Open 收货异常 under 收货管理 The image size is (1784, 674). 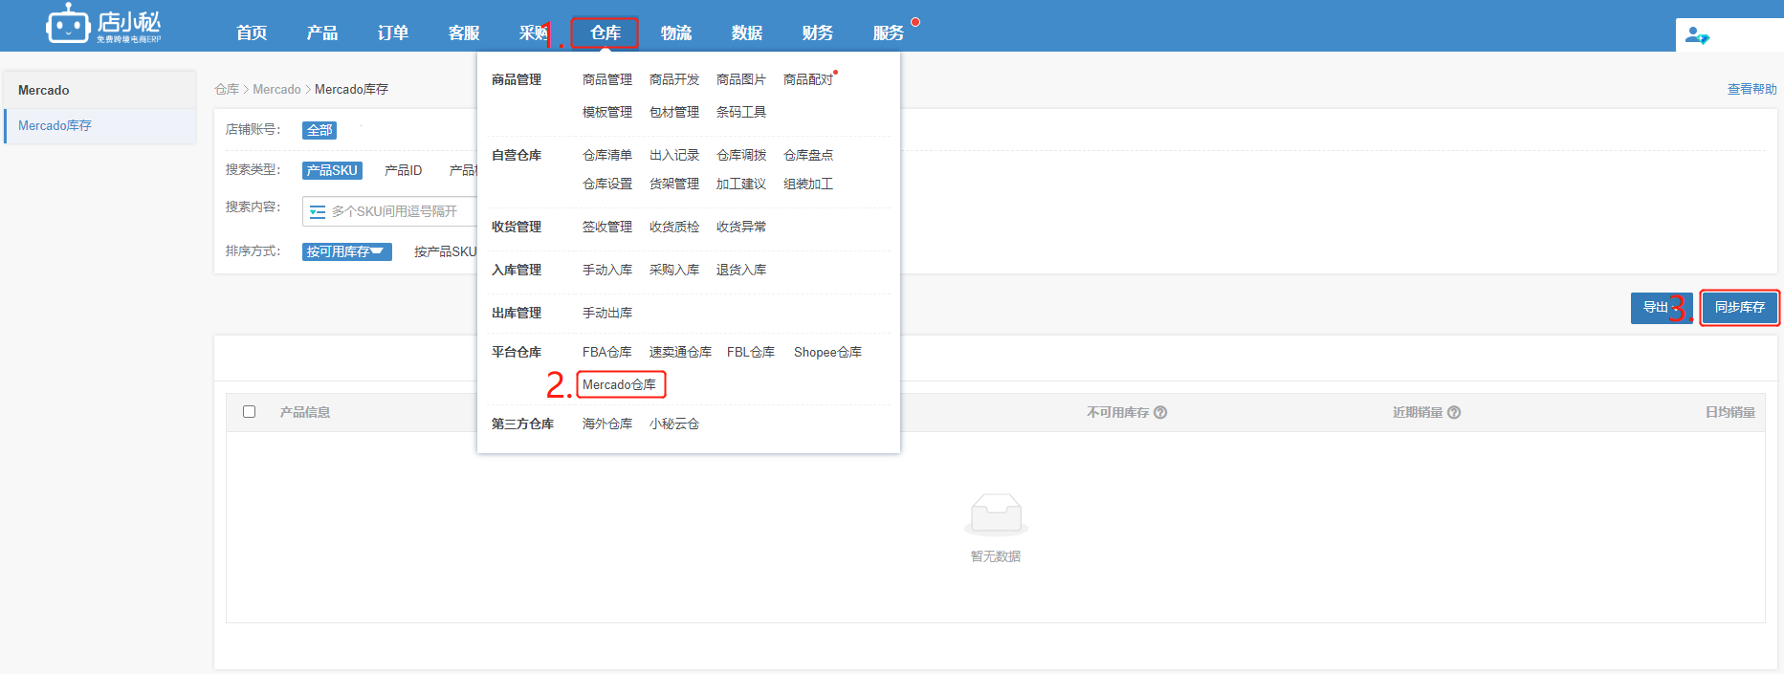tap(741, 227)
